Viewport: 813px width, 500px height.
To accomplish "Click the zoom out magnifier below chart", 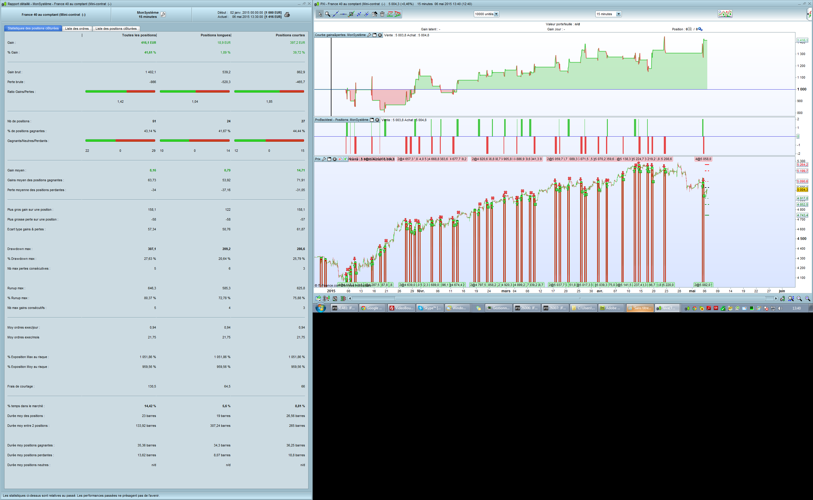I will click(799, 299).
